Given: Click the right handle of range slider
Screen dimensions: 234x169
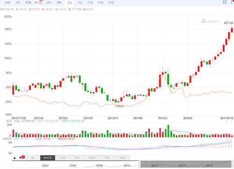Looking at the screenshot, I should coord(232,164).
